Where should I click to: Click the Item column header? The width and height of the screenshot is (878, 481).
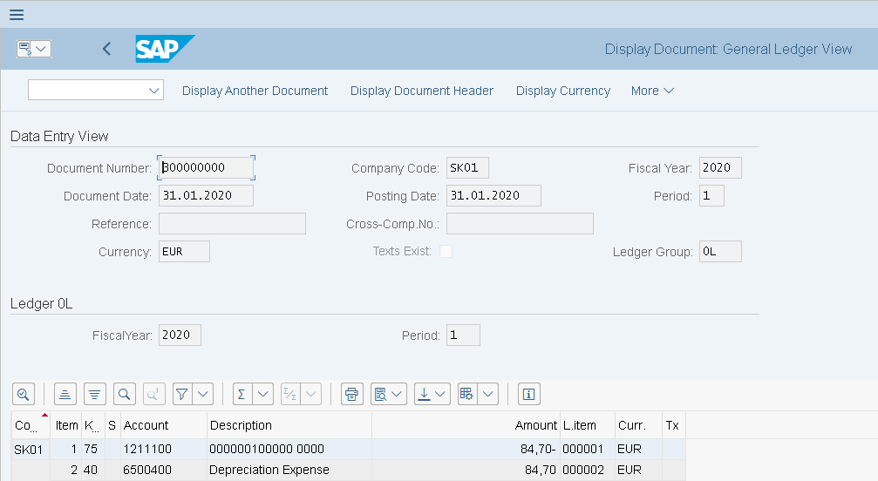tap(66, 425)
